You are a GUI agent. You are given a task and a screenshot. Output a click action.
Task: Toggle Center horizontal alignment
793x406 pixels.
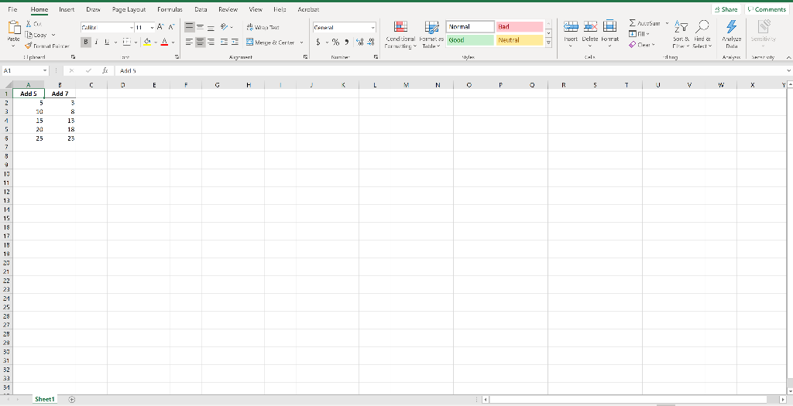(201, 43)
